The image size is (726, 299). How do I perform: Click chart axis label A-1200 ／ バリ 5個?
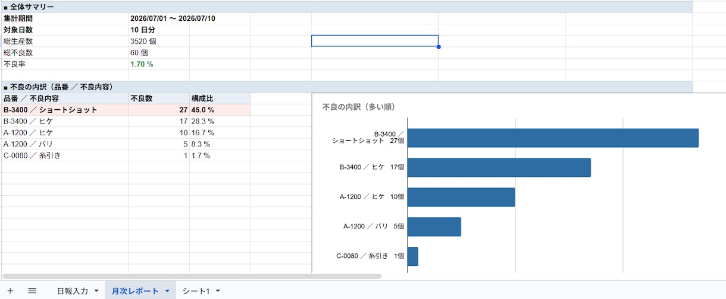(x=374, y=226)
